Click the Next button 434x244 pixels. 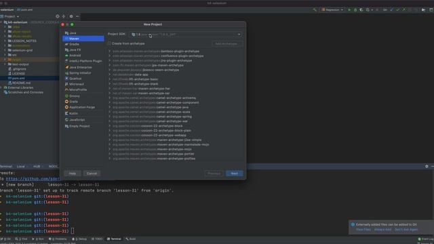click(x=235, y=174)
